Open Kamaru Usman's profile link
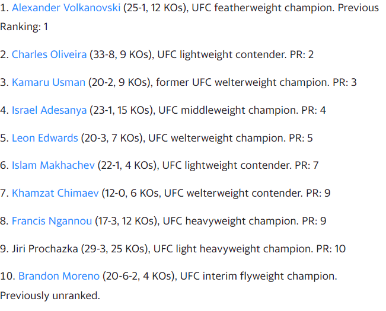Viewport: 386px width, 311px height. (49, 82)
